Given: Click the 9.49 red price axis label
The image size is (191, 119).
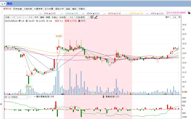Looking at the screenshot, I should coord(185,92).
